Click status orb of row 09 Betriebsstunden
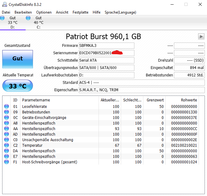 pos(6,112)
